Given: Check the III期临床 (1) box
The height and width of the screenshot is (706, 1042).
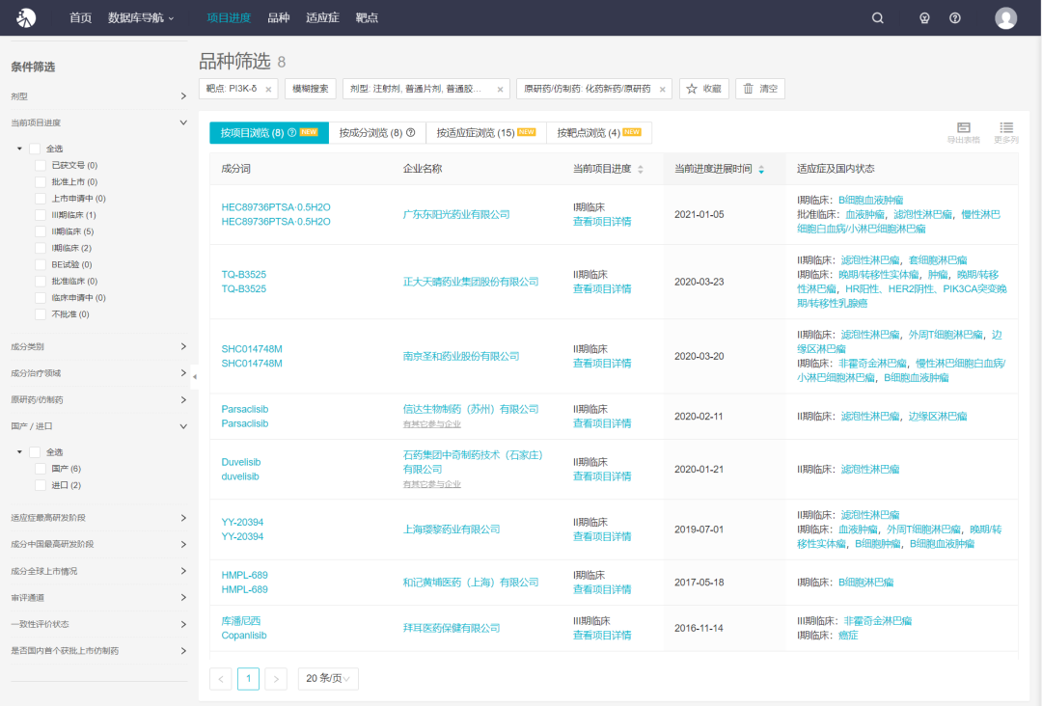Looking at the screenshot, I should (41, 215).
